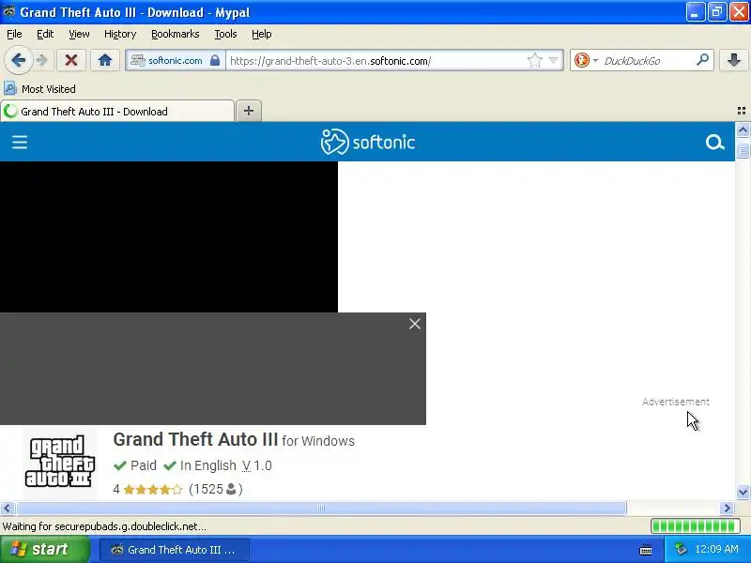Click the star rating for the game
This screenshot has height=563, width=751.
coord(153,489)
